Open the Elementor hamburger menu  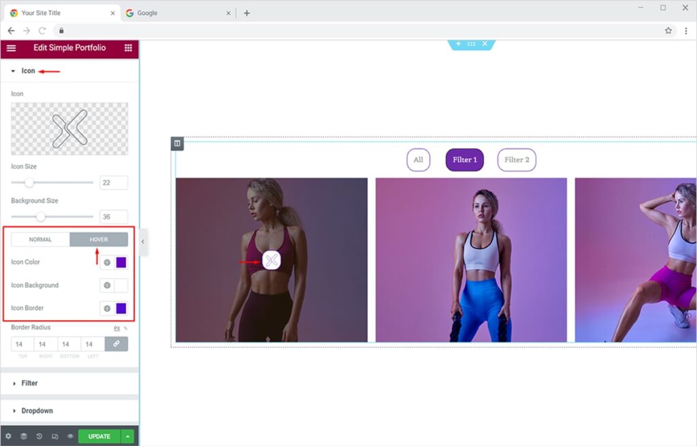pos(11,48)
